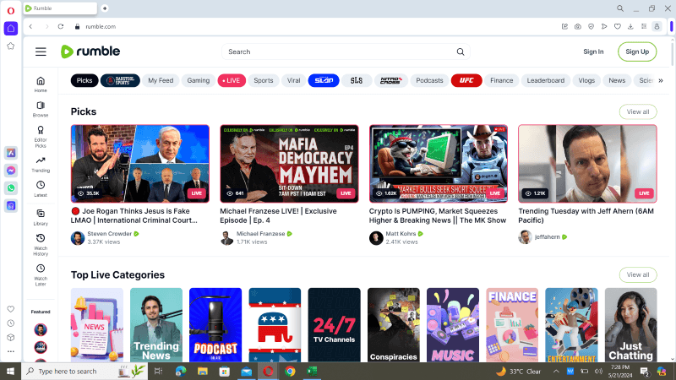Select the LIVE category chip
The image size is (676, 380).
[x=232, y=81]
